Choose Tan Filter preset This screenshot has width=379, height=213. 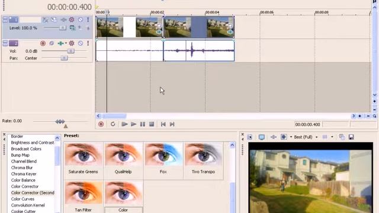(x=83, y=197)
